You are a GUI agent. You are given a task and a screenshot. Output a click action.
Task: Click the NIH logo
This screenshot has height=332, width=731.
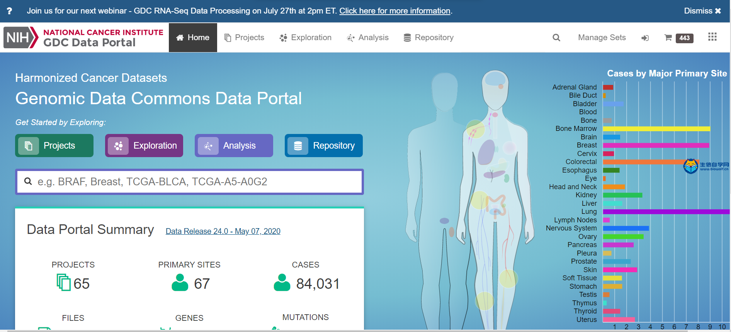21,37
